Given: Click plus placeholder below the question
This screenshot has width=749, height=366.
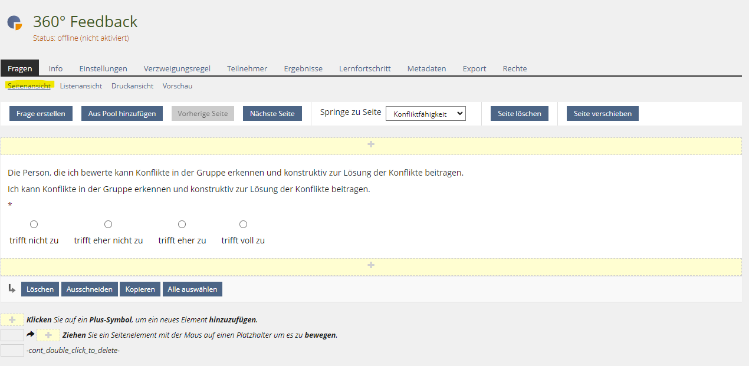Looking at the screenshot, I should point(371,266).
